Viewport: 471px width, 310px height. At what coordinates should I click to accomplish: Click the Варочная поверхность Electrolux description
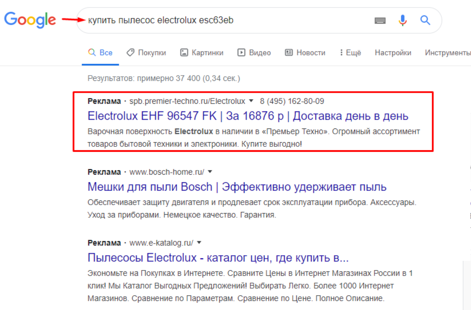pyautogui.click(x=254, y=138)
